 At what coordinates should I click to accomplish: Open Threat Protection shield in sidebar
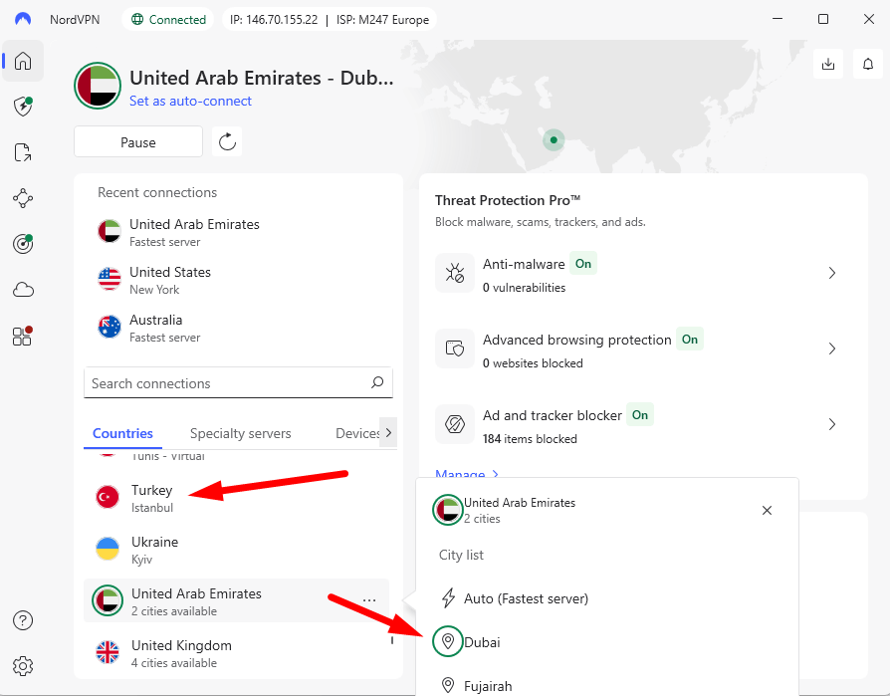coord(23,107)
